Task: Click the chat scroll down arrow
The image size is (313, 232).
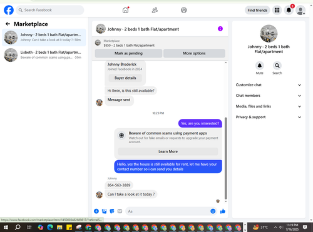Action: click(225, 201)
